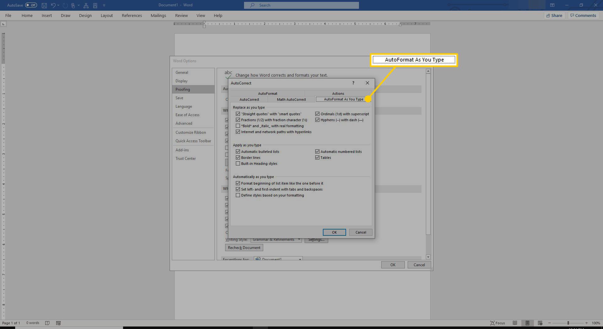Select Display in Word Options sidebar

193,81
